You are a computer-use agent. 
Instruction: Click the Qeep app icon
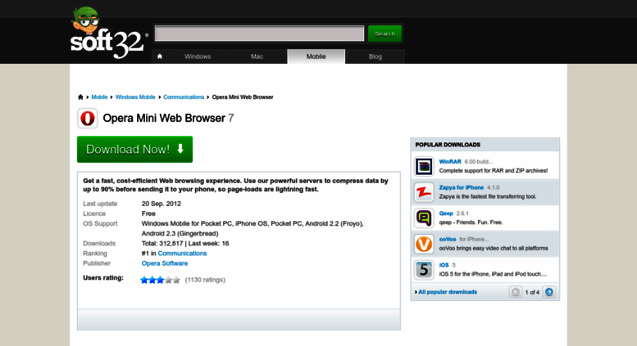(424, 218)
